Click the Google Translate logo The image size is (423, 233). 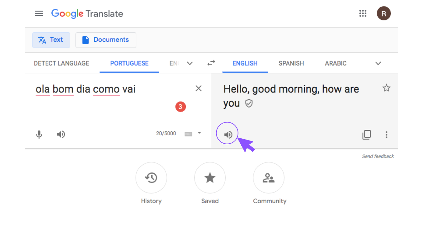[x=87, y=13]
